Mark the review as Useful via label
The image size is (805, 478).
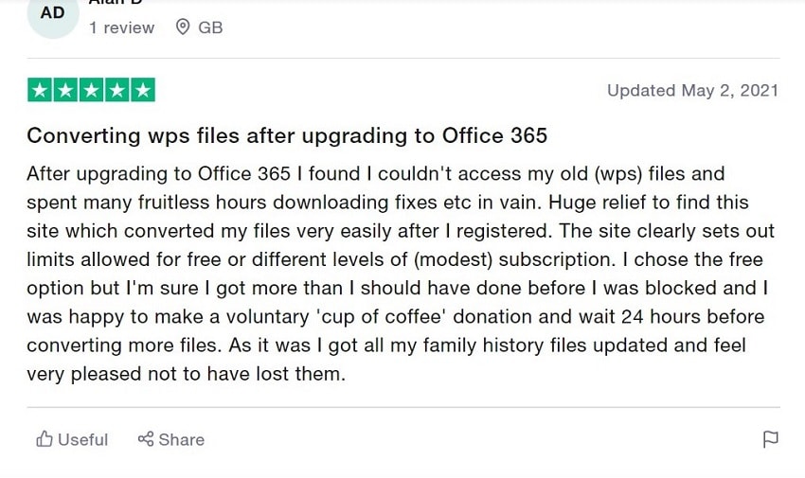tap(83, 439)
